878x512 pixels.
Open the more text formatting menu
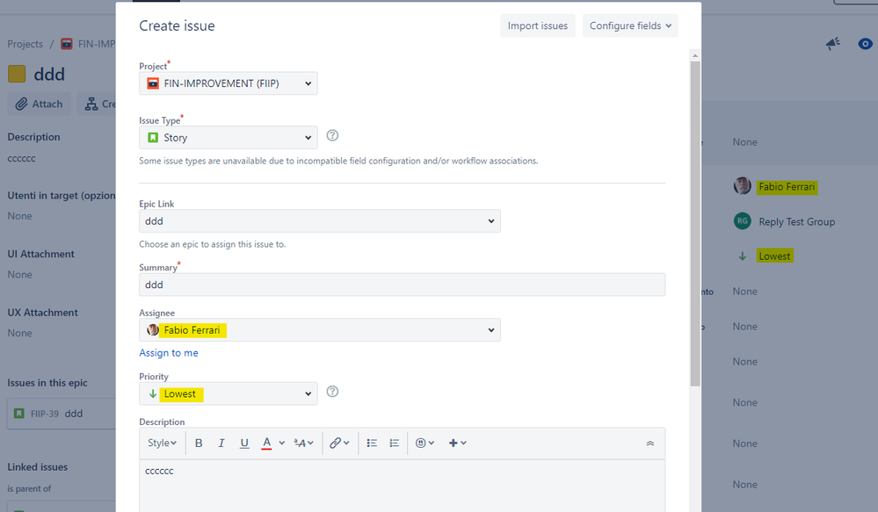click(x=303, y=443)
